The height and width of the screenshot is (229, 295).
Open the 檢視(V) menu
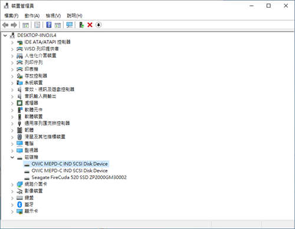[53, 16]
